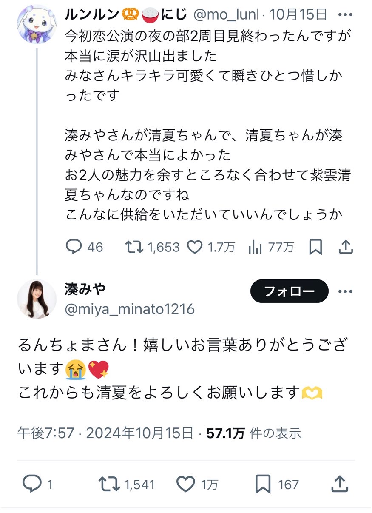Open more options menu on ルンルン's tweet
372x513 pixels.
coord(345,15)
